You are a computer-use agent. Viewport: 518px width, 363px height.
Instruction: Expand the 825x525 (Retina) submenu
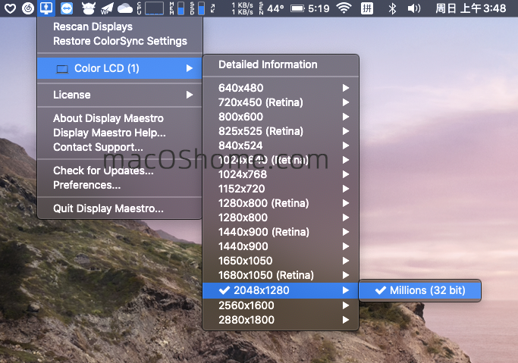click(281, 131)
